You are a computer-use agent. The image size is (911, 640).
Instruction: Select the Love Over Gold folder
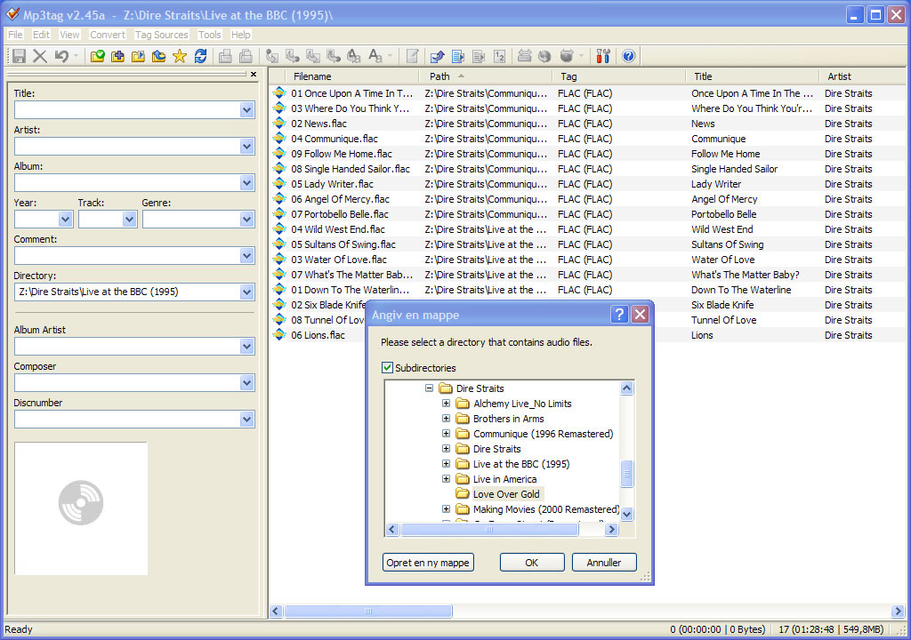click(x=506, y=494)
